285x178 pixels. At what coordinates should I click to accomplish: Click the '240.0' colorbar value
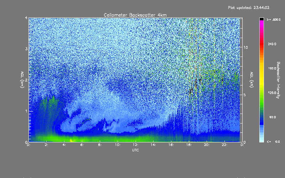click(272, 44)
